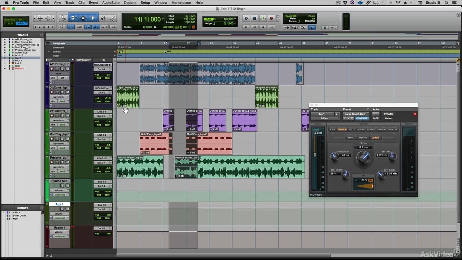This screenshot has height=260, width=462.
Task: Activate zoom preset 1
Action: pyautogui.click(x=35, y=27)
